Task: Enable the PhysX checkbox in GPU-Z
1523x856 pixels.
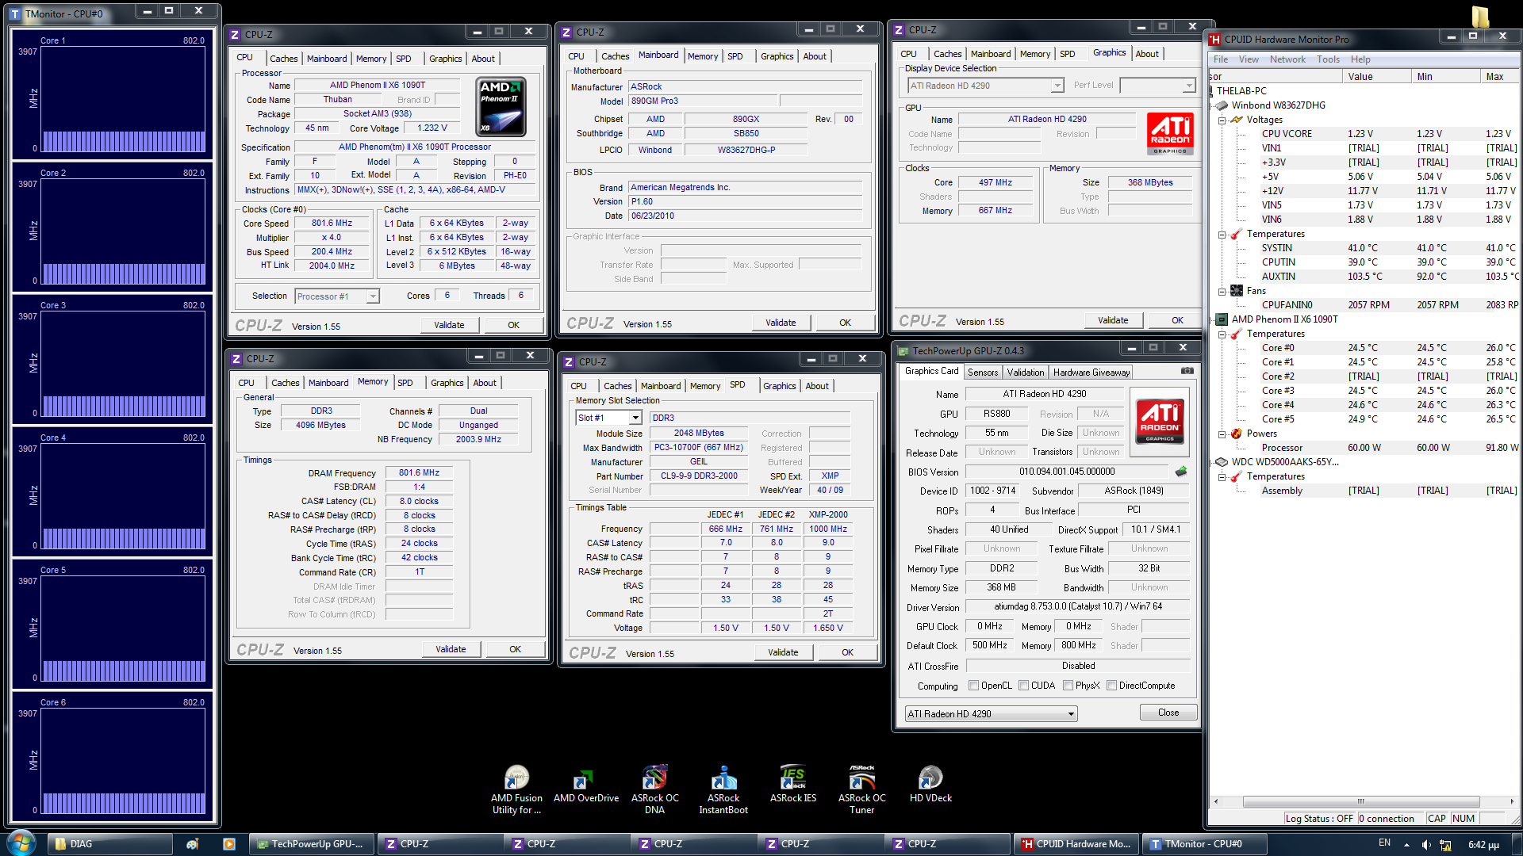Action: 1068,686
